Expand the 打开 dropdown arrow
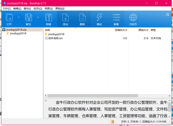 (19, 17)
